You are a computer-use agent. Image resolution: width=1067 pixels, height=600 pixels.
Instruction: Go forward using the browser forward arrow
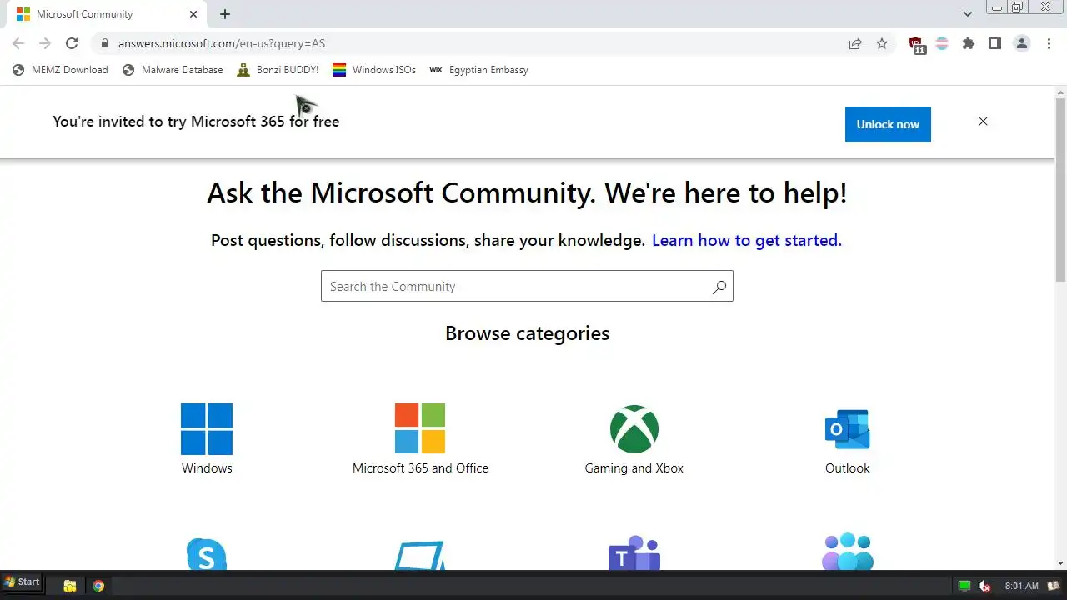pos(45,43)
